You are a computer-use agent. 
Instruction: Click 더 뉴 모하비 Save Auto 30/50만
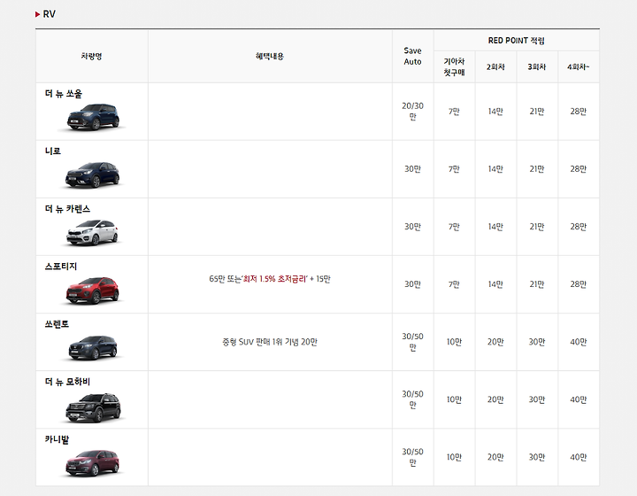click(413, 399)
